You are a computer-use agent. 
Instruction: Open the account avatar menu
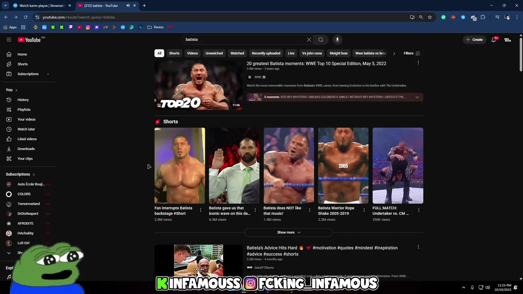(x=507, y=40)
